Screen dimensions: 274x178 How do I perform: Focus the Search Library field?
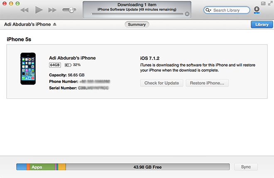click(227, 10)
